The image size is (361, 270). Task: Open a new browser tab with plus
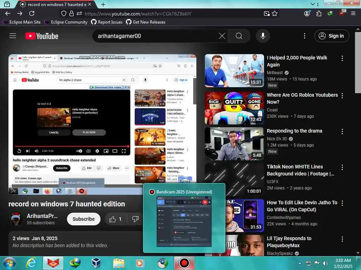coord(103,4)
